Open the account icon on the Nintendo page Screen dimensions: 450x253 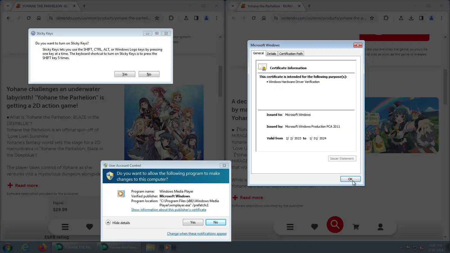coord(380,227)
